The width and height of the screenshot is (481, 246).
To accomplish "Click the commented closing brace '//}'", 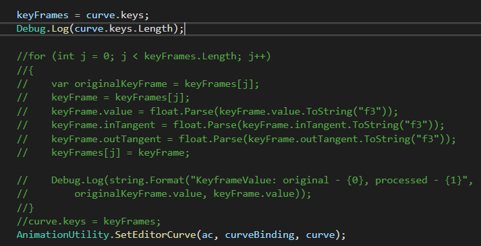I will tap(25, 208).
